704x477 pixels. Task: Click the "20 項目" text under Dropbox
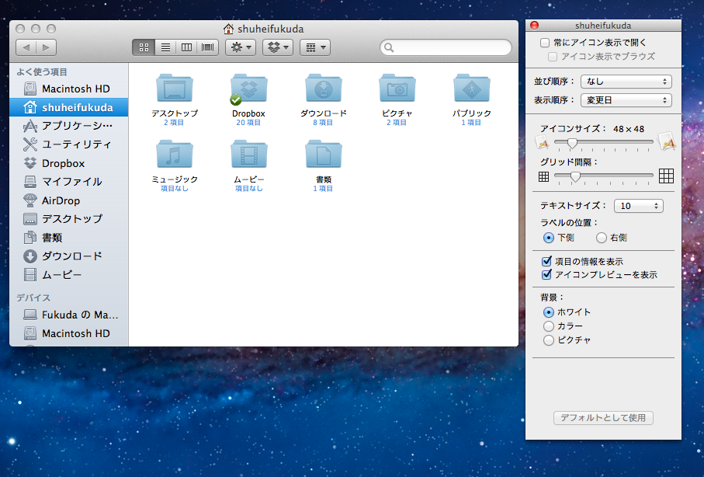[248, 123]
